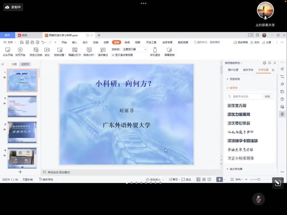
Task: Toggle 备注 notes pane in status bar
Action: click(174, 180)
